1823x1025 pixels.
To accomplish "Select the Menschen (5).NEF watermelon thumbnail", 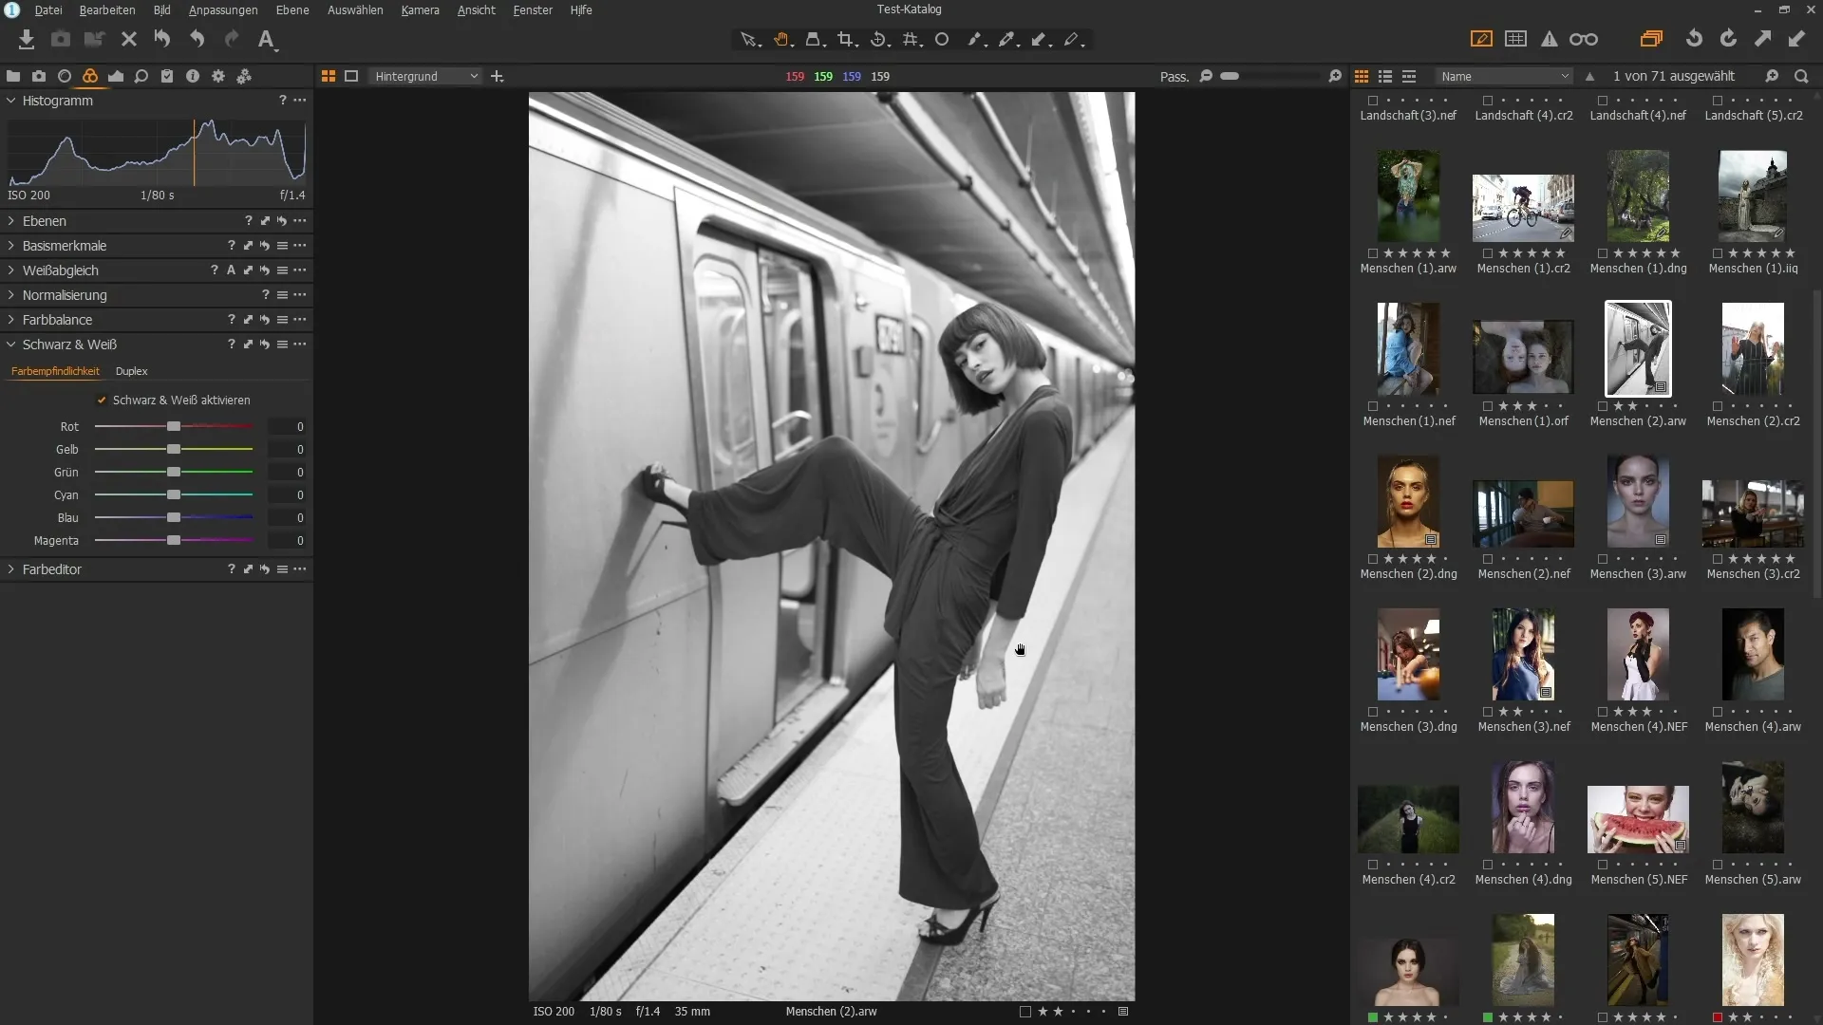I will pos(1638,819).
